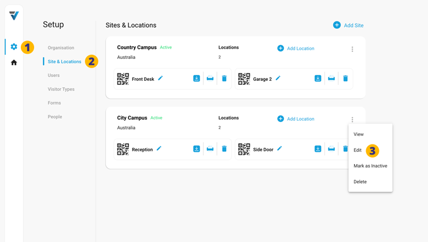Open the Visitor Types setup section
This screenshot has width=428, height=242.
(61, 89)
